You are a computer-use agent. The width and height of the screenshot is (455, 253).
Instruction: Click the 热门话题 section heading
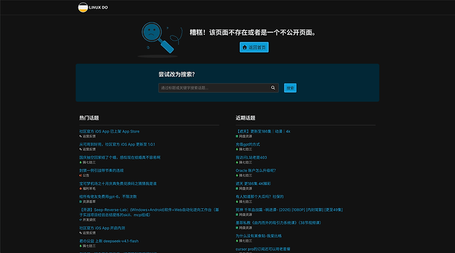click(x=89, y=118)
